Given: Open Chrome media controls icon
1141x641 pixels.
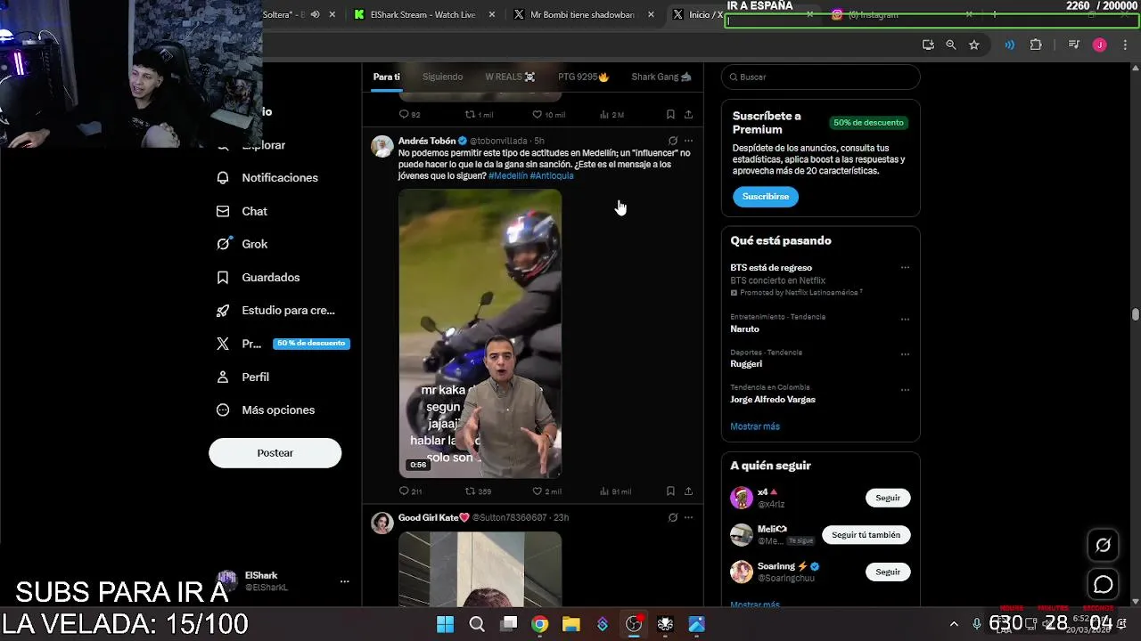Looking at the screenshot, I should point(1074,45).
